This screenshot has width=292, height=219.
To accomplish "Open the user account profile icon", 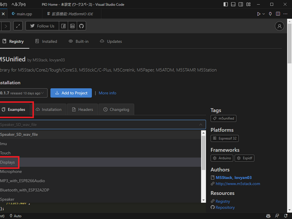I will point(279,26).
